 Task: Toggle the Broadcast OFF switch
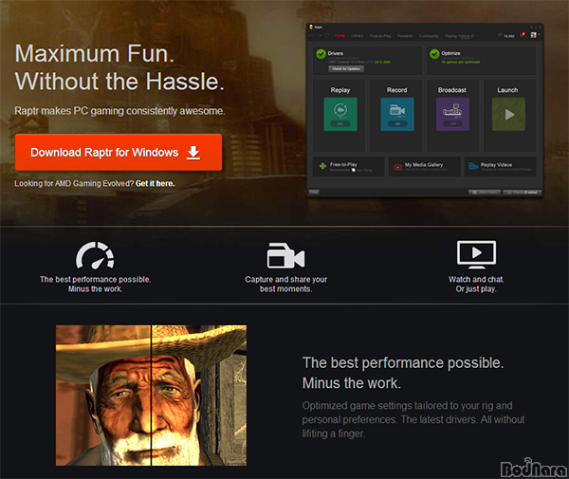pos(453,124)
